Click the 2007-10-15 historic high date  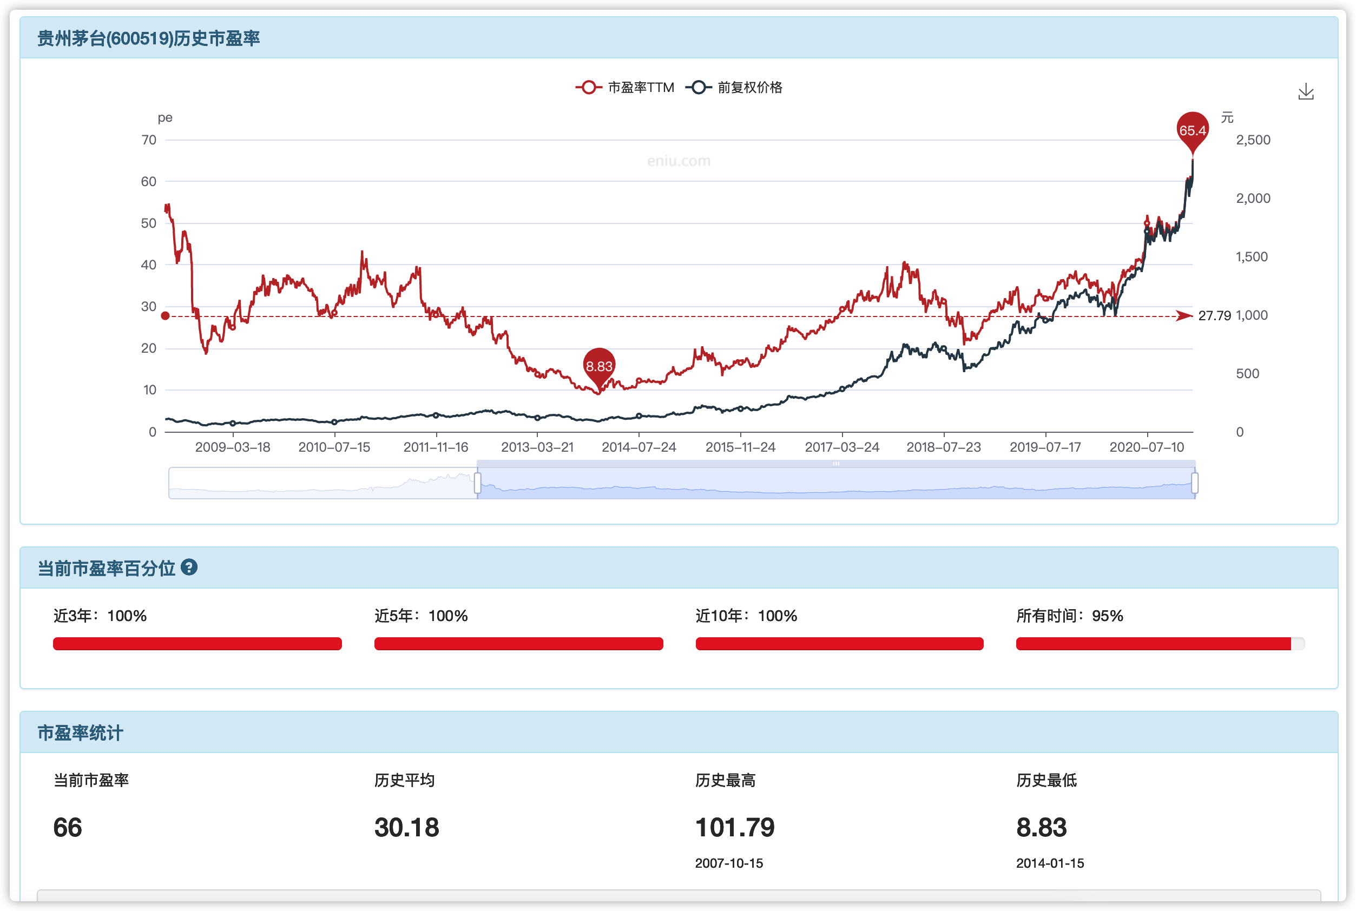pos(728,863)
